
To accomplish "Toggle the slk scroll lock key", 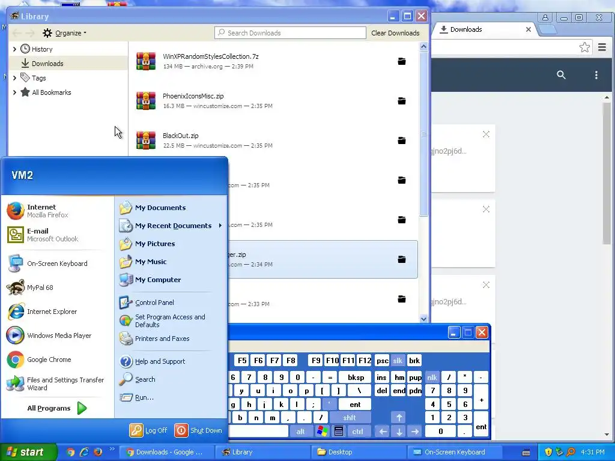I will [398, 361].
